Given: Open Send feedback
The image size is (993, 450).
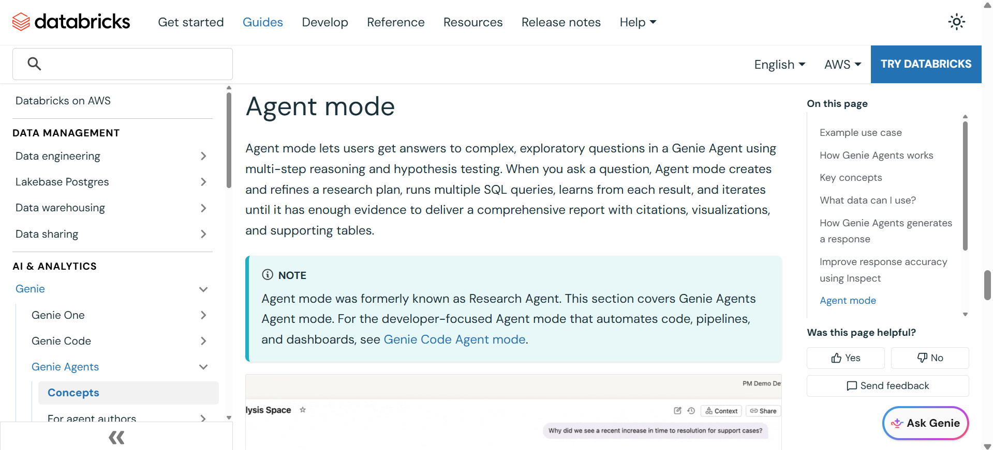Looking at the screenshot, I should coord(887,385).
